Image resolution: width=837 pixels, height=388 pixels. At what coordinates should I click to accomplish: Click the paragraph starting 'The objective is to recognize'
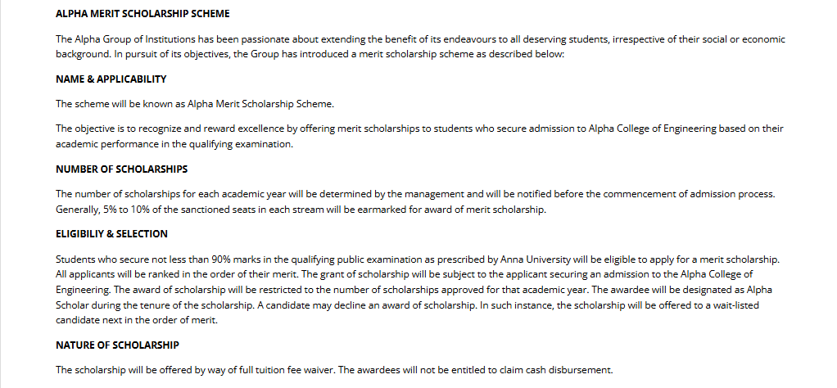[419, 136]
